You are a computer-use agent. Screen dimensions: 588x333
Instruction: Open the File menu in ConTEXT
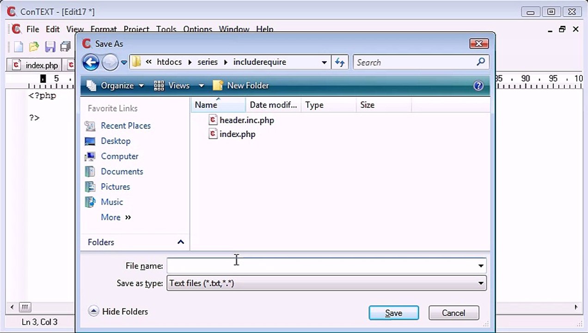click(32, 29)
